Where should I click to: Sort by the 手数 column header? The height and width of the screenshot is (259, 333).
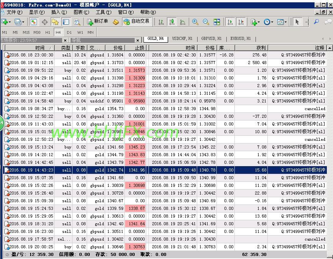click(80, 48)
